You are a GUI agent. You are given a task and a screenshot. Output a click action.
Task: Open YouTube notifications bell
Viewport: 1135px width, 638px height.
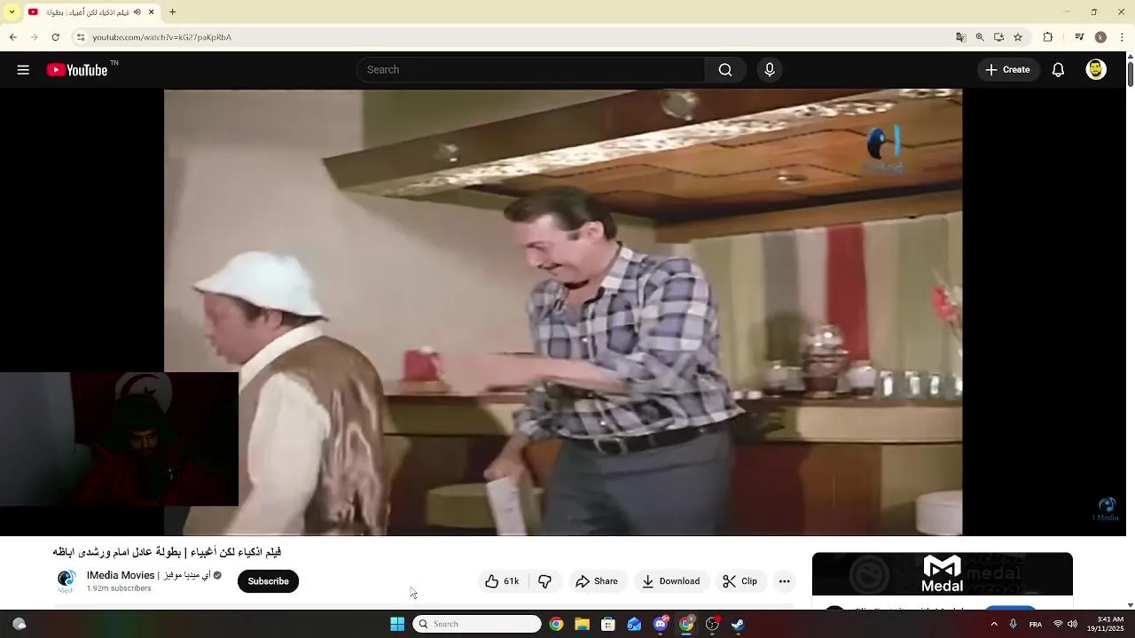tap(1058, 70)
